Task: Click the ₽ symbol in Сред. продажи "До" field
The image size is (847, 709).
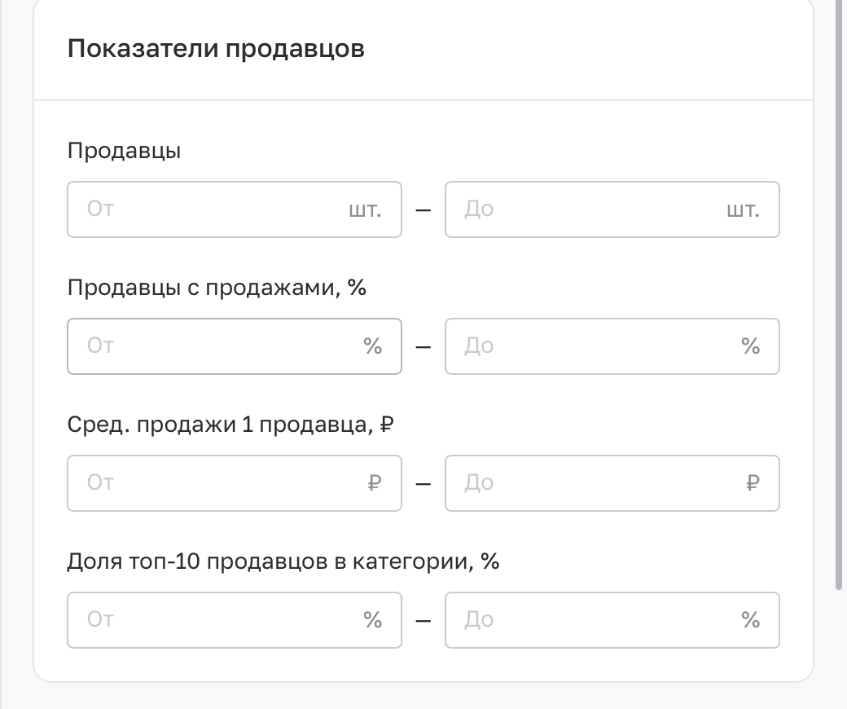Action: [x=753, y=482]
